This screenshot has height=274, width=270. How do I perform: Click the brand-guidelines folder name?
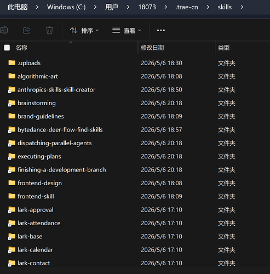(41, 116)
